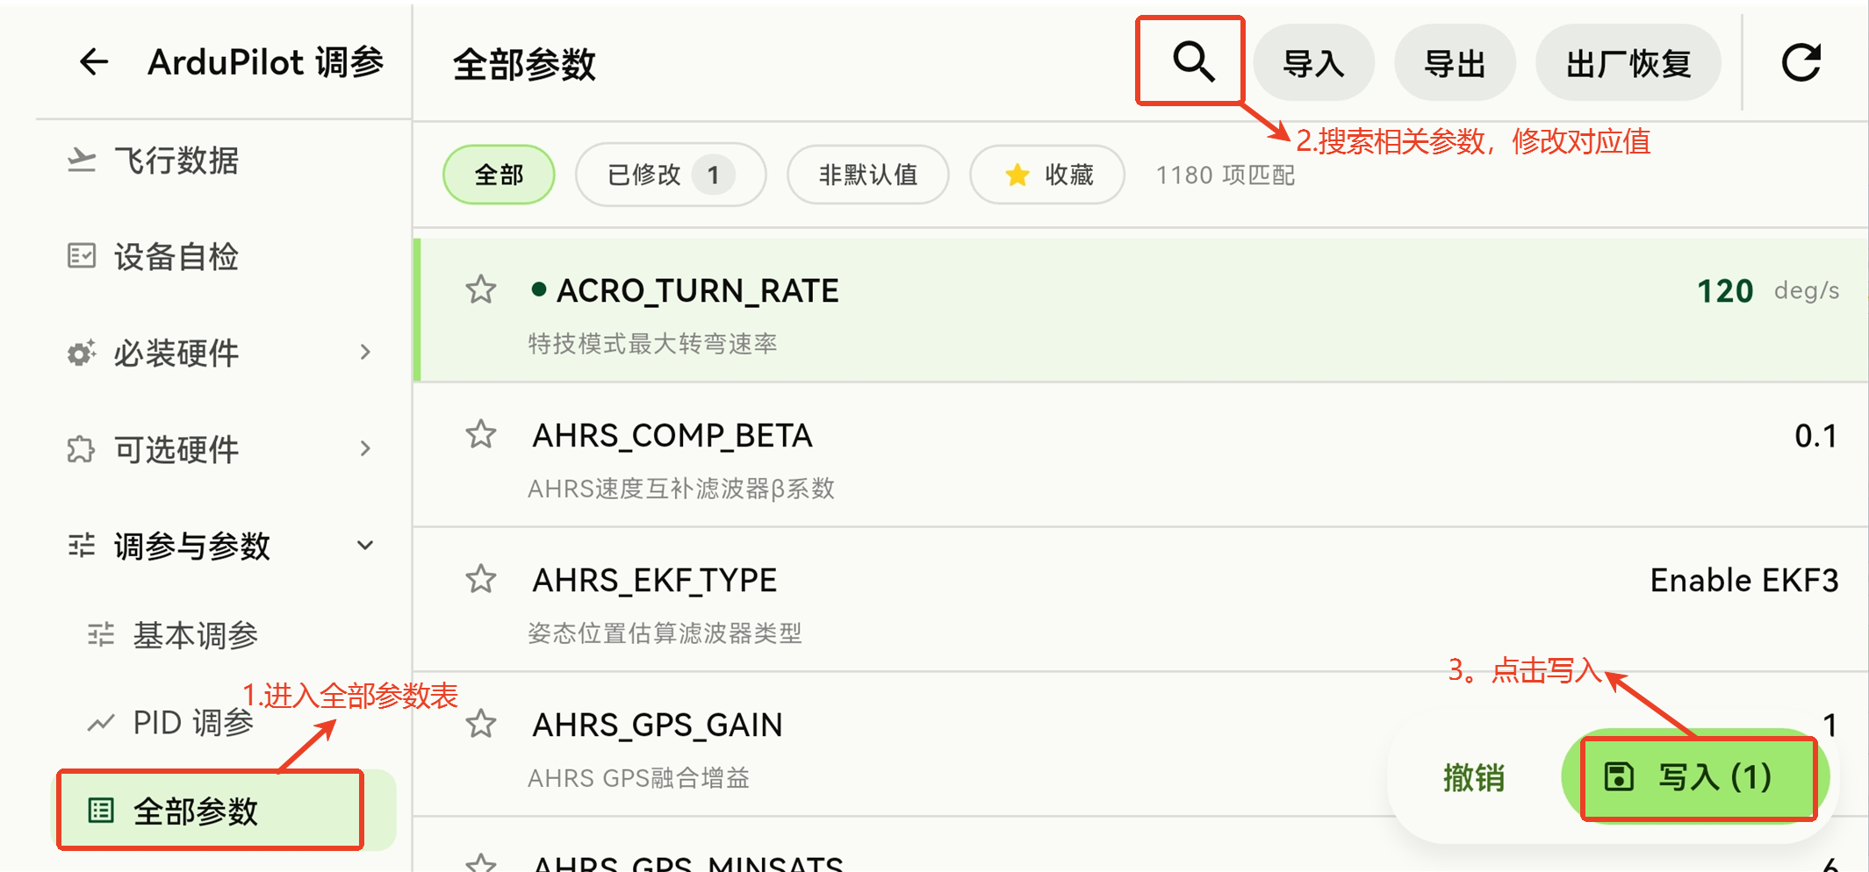Click the 调参与参数 sliders icon
The height and width of the screenshot is (872, 1869).
coord(82,546)
